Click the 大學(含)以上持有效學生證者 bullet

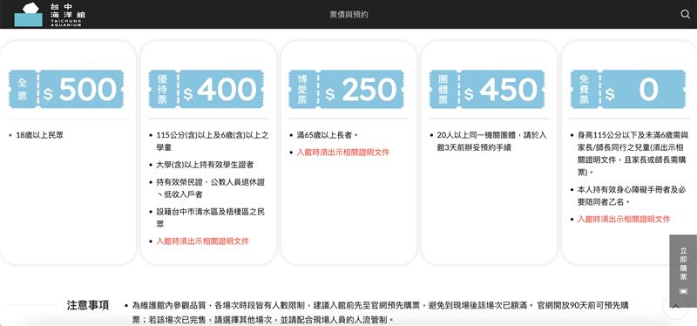pos(205,165)
